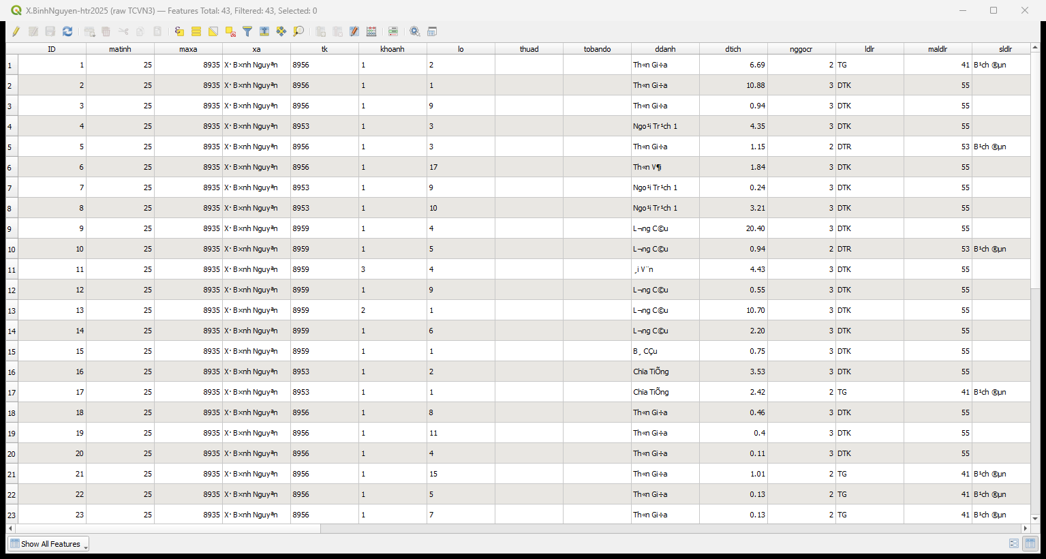Click the maldlr column header
This screenshot has height=559, width=1046.
tap(938, 49)
